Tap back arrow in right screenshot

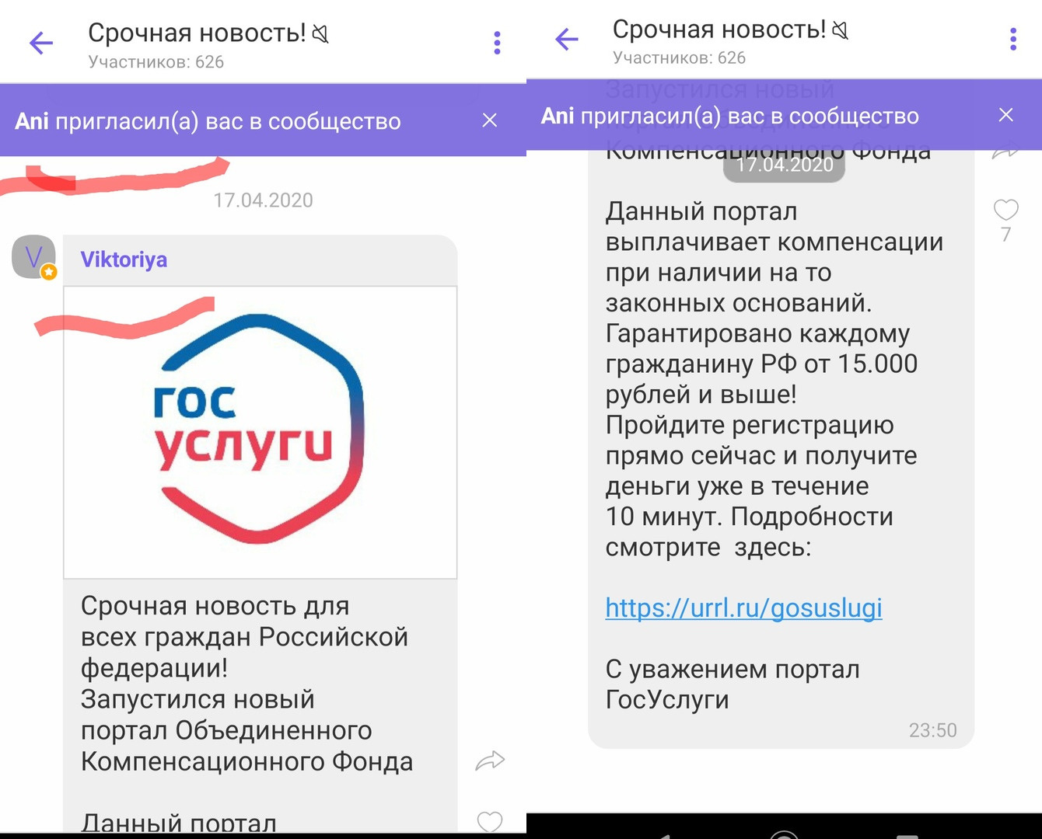(567, 39)
